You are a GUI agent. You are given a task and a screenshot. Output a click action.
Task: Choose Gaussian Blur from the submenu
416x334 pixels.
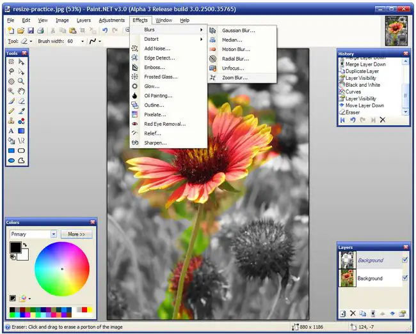tap(242, 31)
